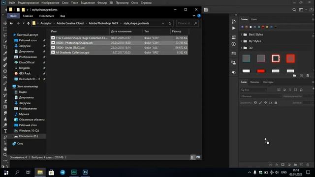
Task: Open Adobe Audition from the taskbar
Action: (74, 172)
